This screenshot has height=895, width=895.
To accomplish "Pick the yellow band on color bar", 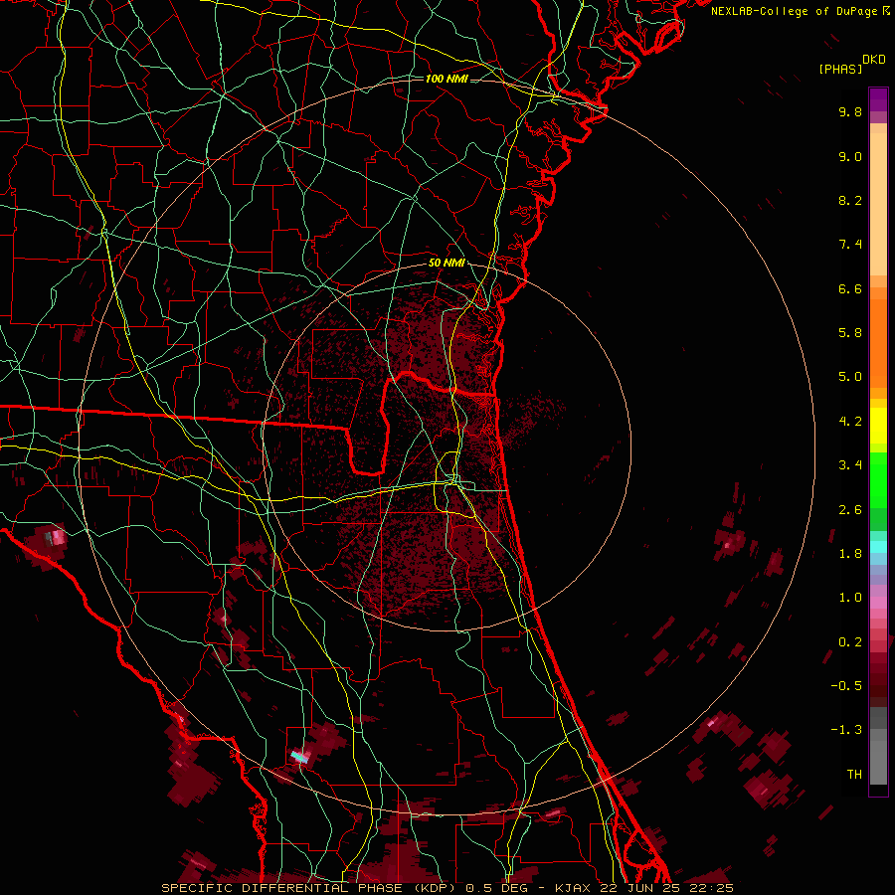I will tap(878, 426).
